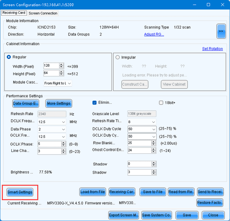The height and width of the screenshot is (221, 230).
Task: Click the Brightness value 77.58%
Action: point(45,172)
